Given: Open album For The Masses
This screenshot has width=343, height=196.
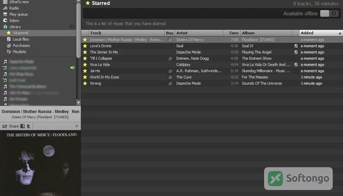Looking at the screenshot, I should [x=255, y=77].
